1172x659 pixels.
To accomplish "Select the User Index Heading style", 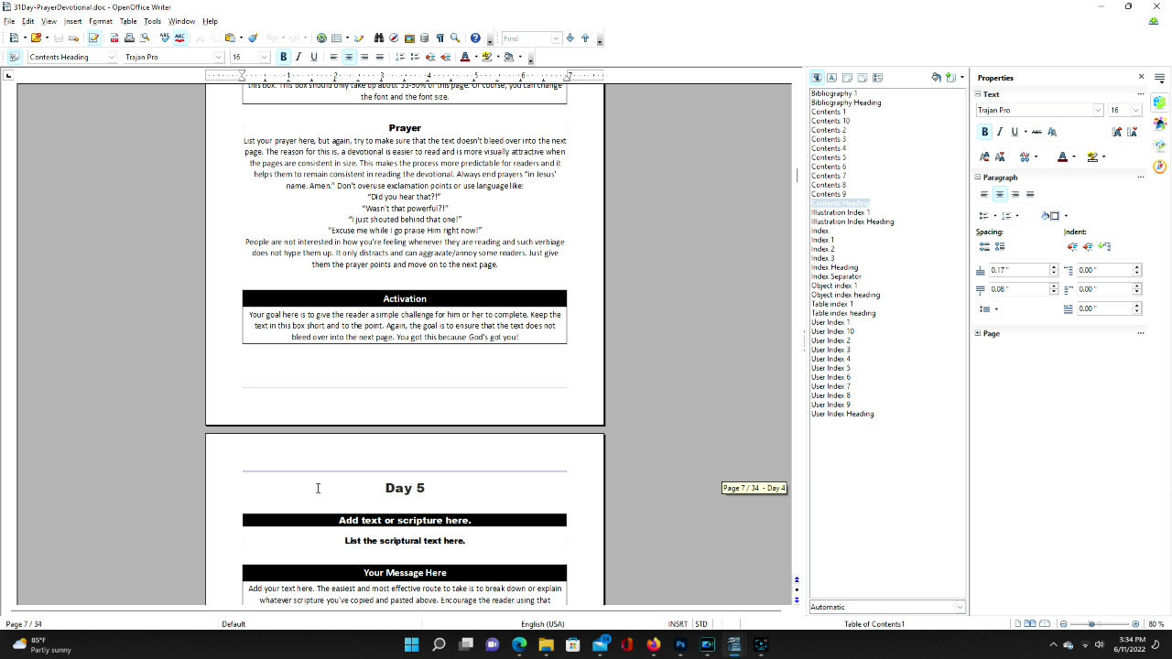I will point(842,414).
